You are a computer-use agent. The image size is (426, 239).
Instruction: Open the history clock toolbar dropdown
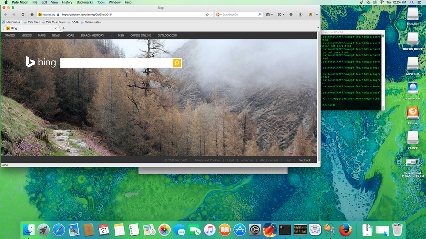coord(281,15)
